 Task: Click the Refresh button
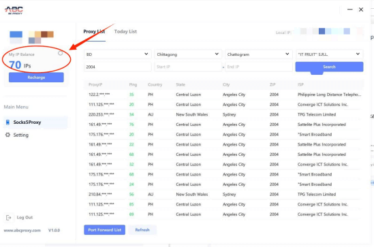click(142, 230)
